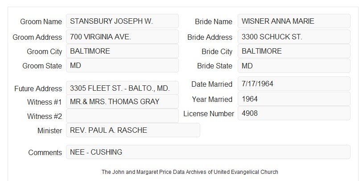
Task: Click the Bride Address field
Action: point(294,37)
